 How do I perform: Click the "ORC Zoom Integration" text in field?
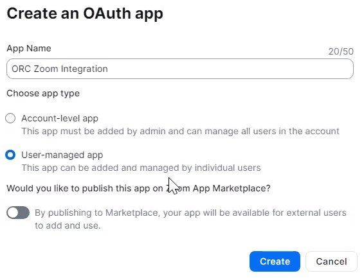(60, 69)
